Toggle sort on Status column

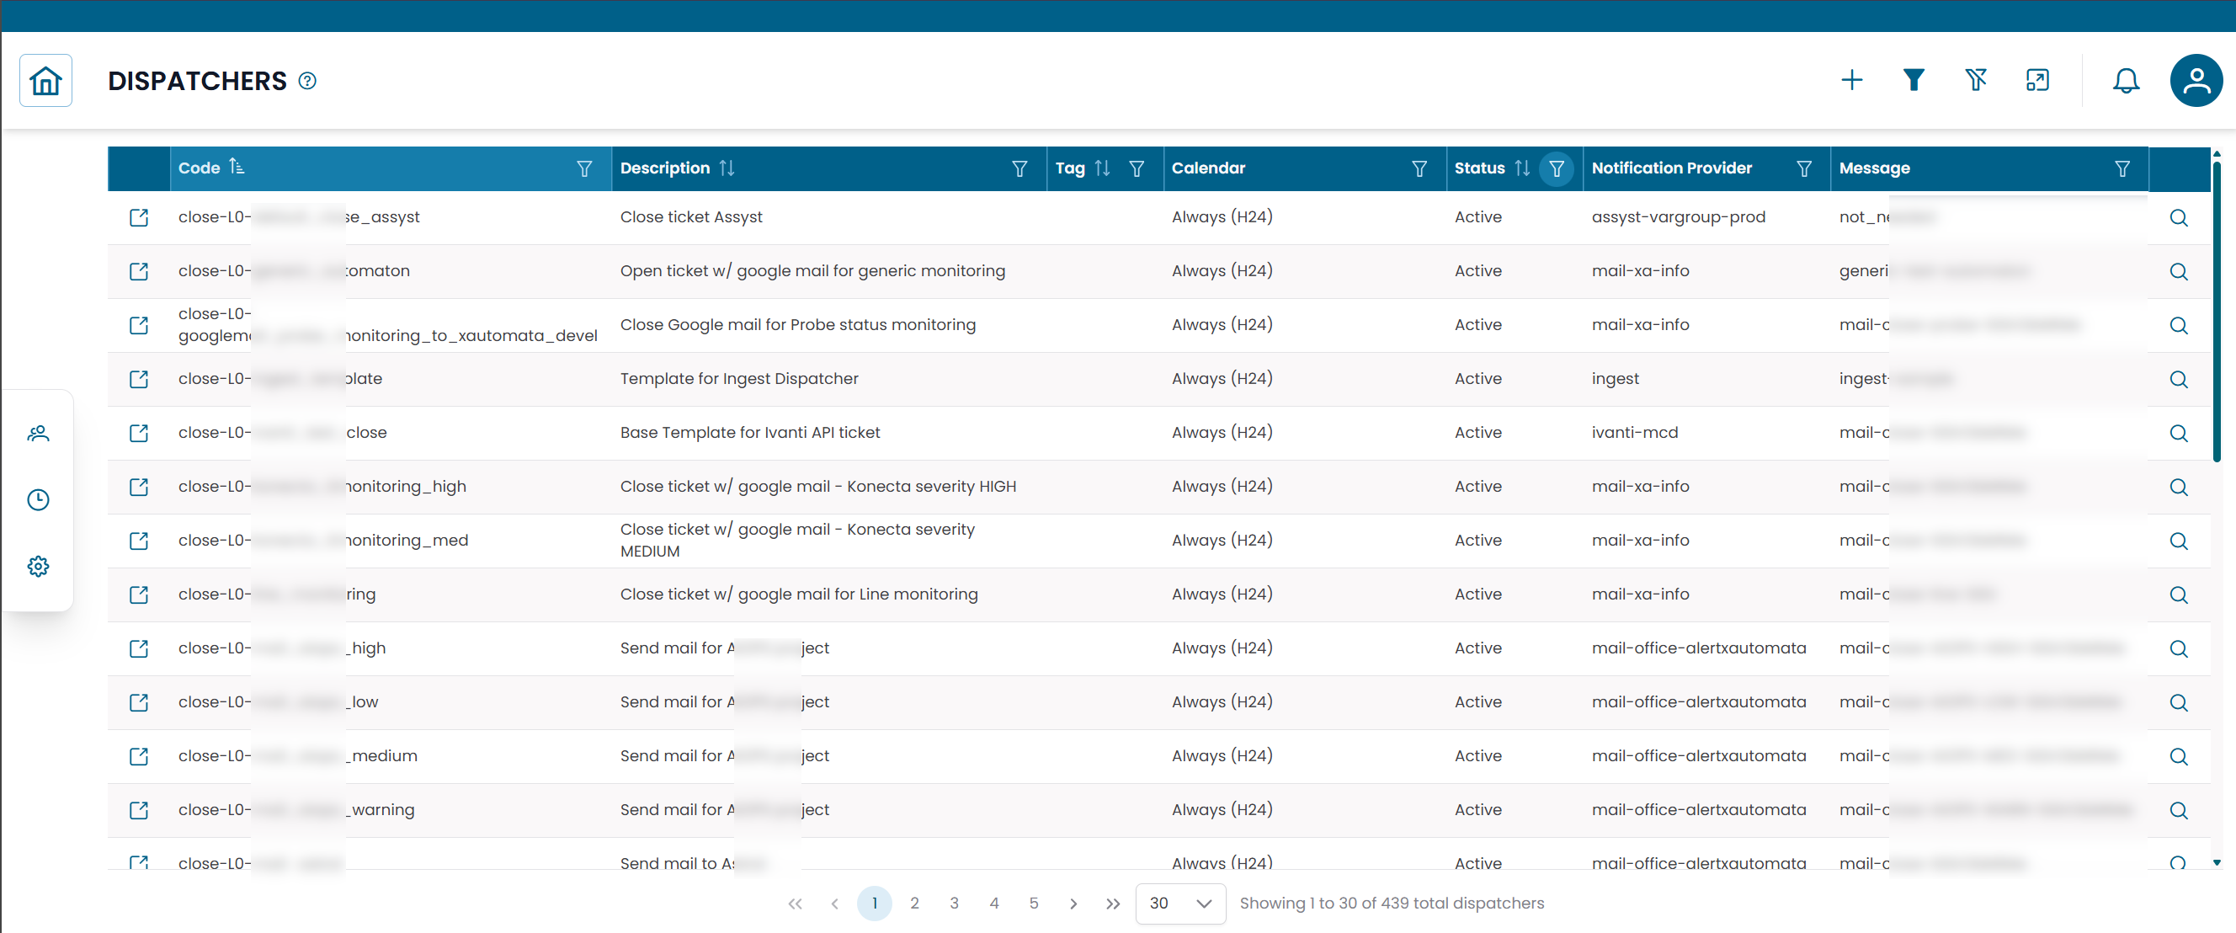(x=1521, y=168)
